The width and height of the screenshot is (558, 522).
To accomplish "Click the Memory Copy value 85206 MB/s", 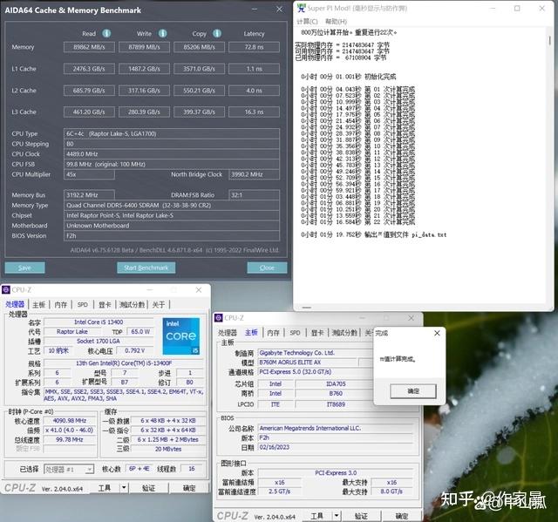I will (199, 47).
